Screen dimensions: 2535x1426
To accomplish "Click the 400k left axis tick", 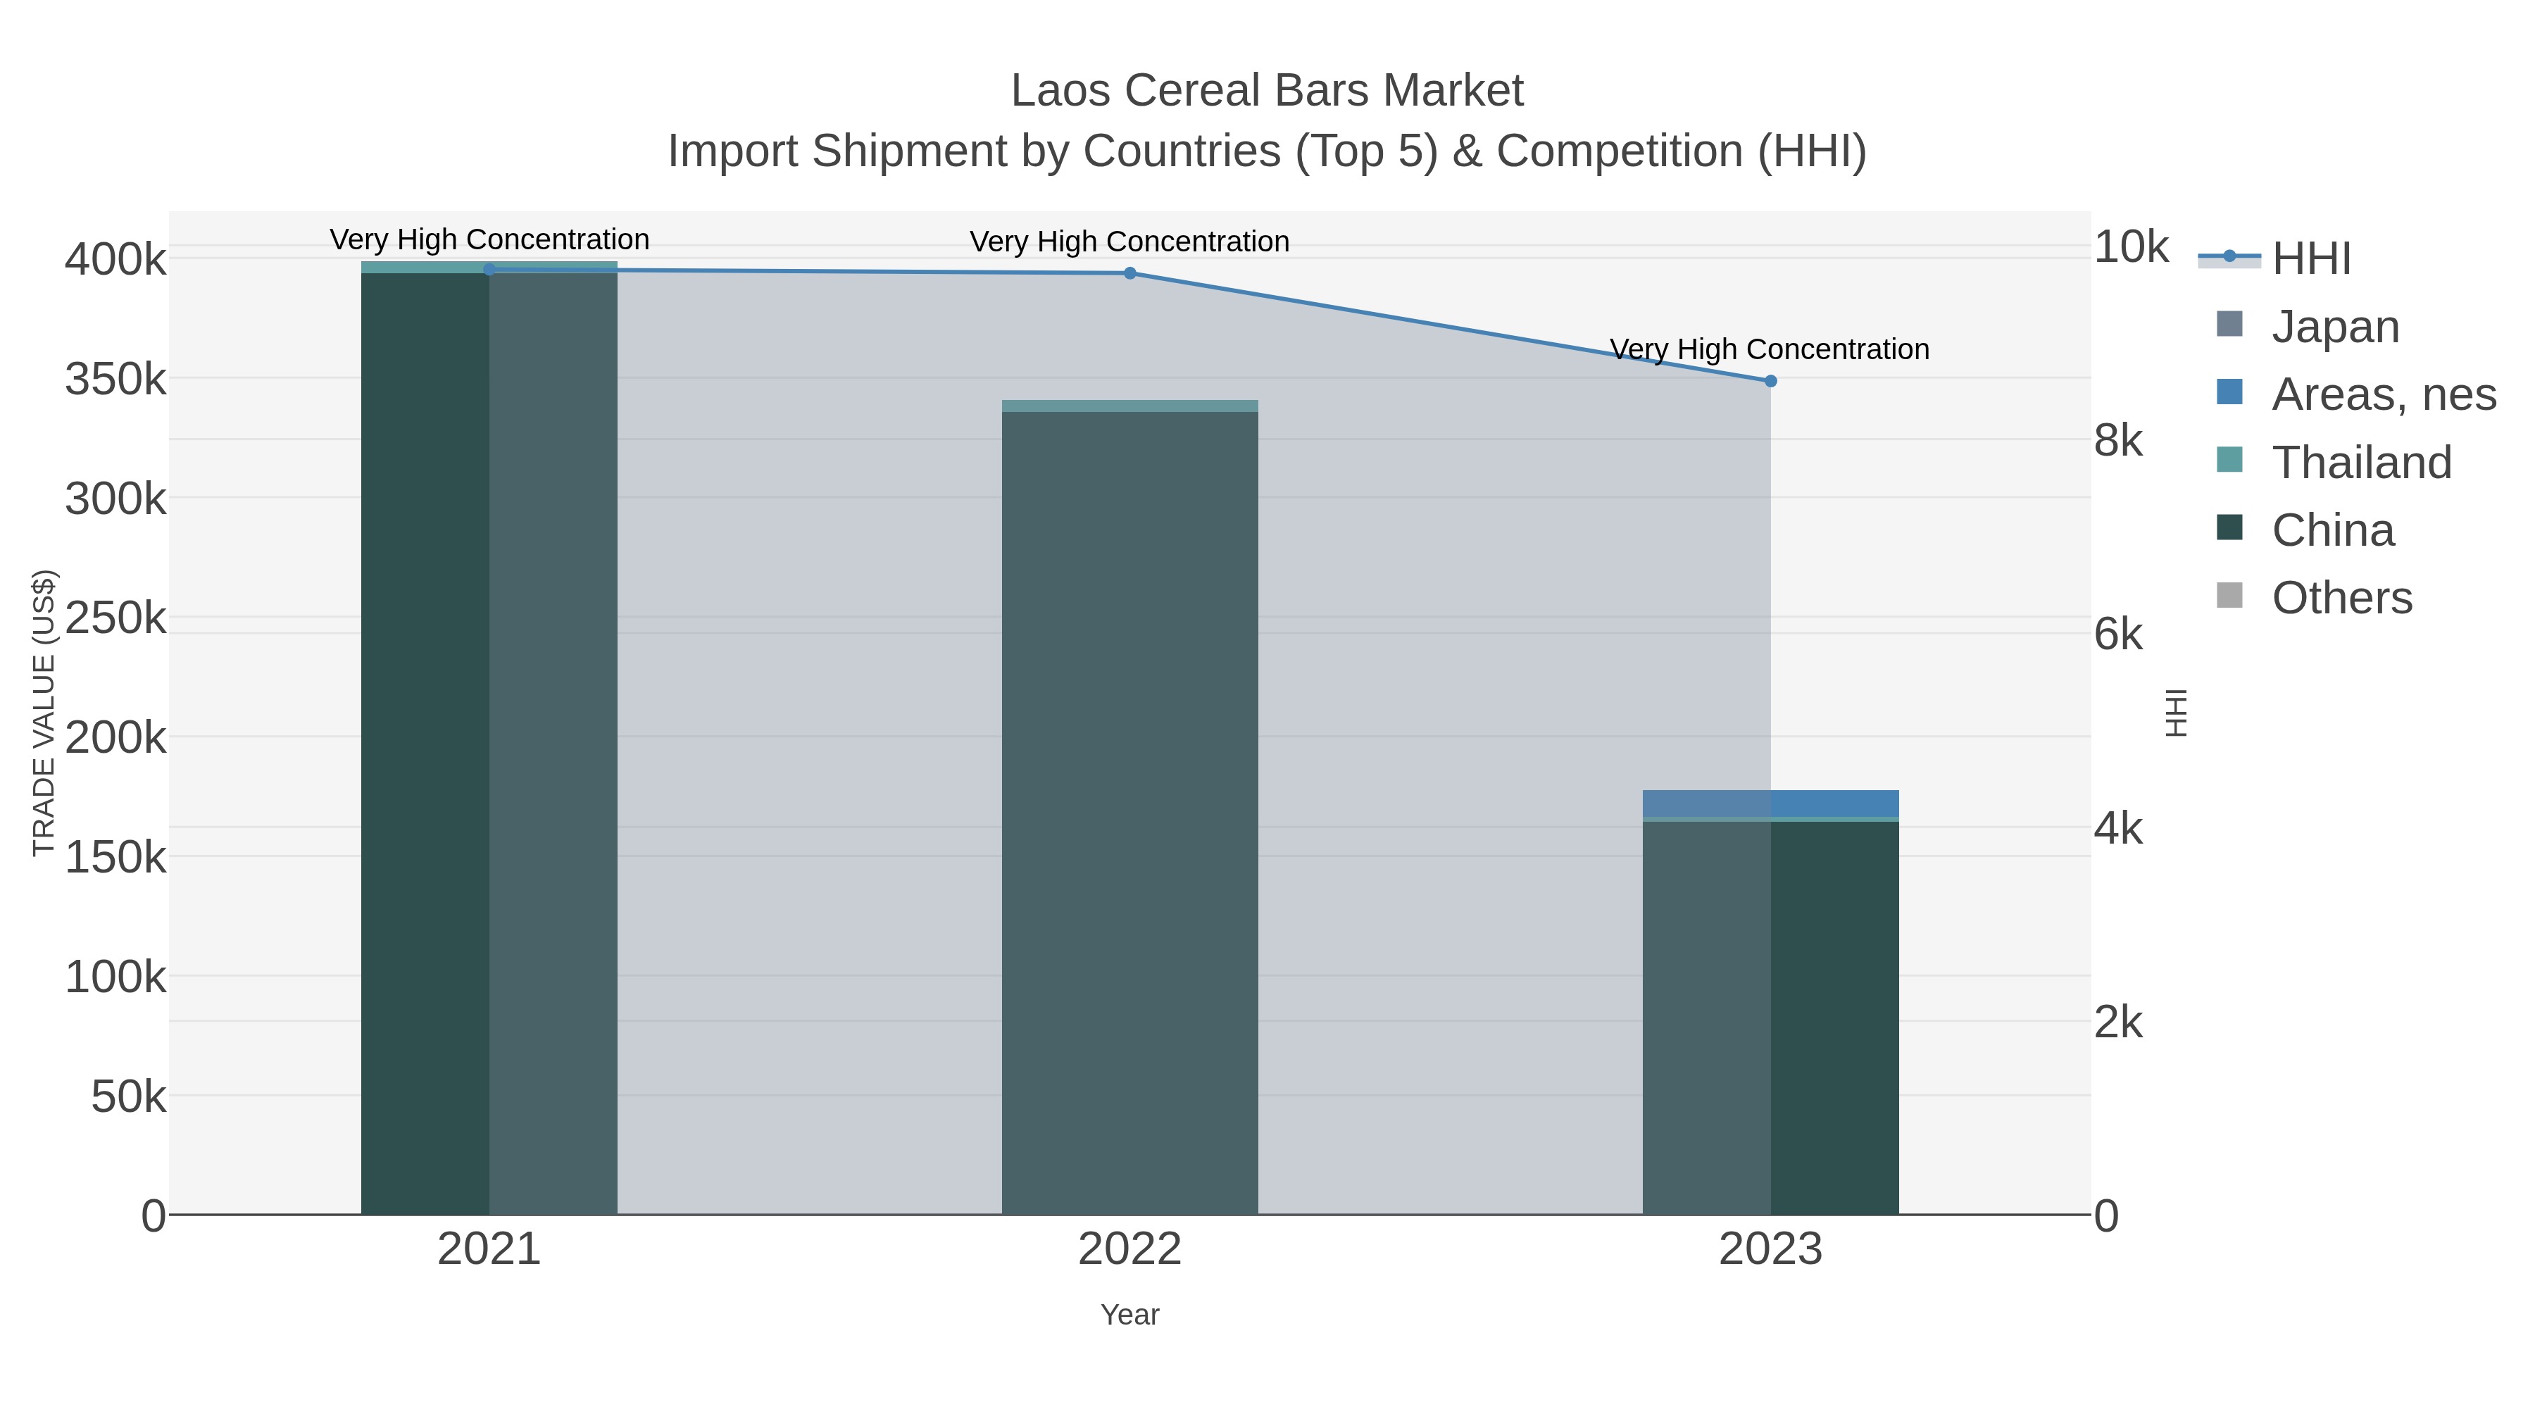I will [115, 260].
